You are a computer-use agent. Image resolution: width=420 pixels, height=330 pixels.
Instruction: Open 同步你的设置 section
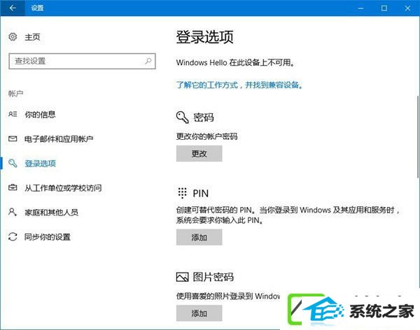point(48,237)
